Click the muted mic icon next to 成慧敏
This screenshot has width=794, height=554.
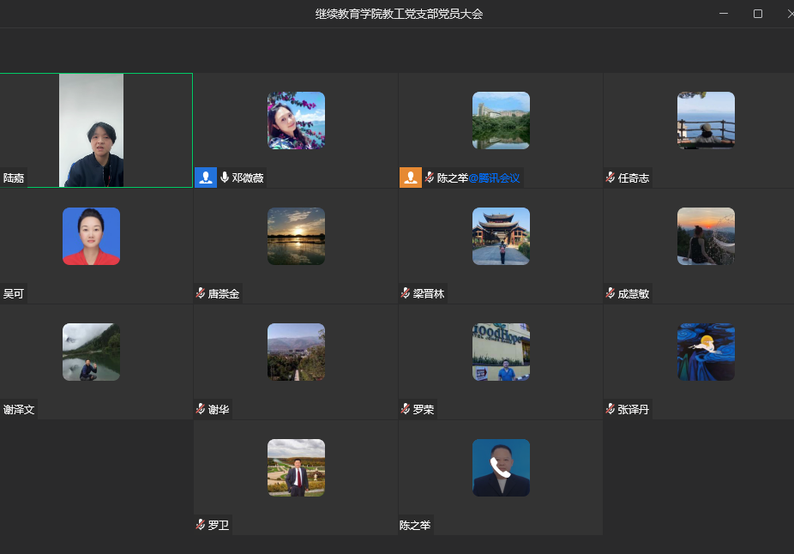coord(611,293)
